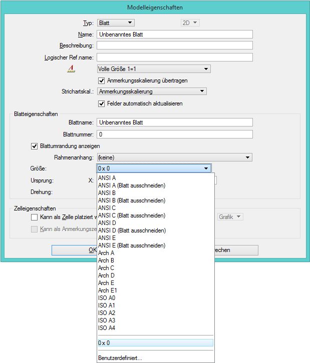The image size is (310, 363).
Task: Choose ISO A0 sheet size
Action: [155, 298]
